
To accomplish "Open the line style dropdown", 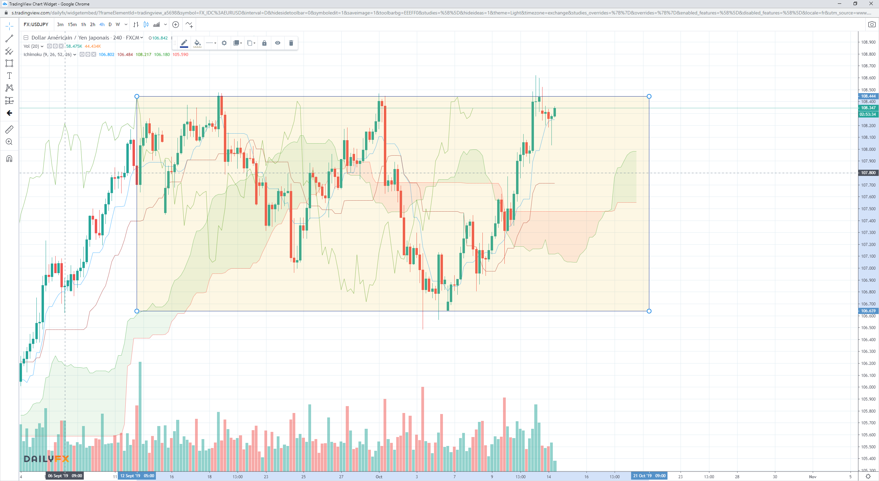I will 211,43.
